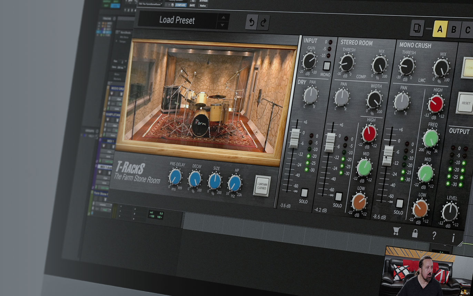
Task: Click the padlock lock icon
Action: point(415,233)
